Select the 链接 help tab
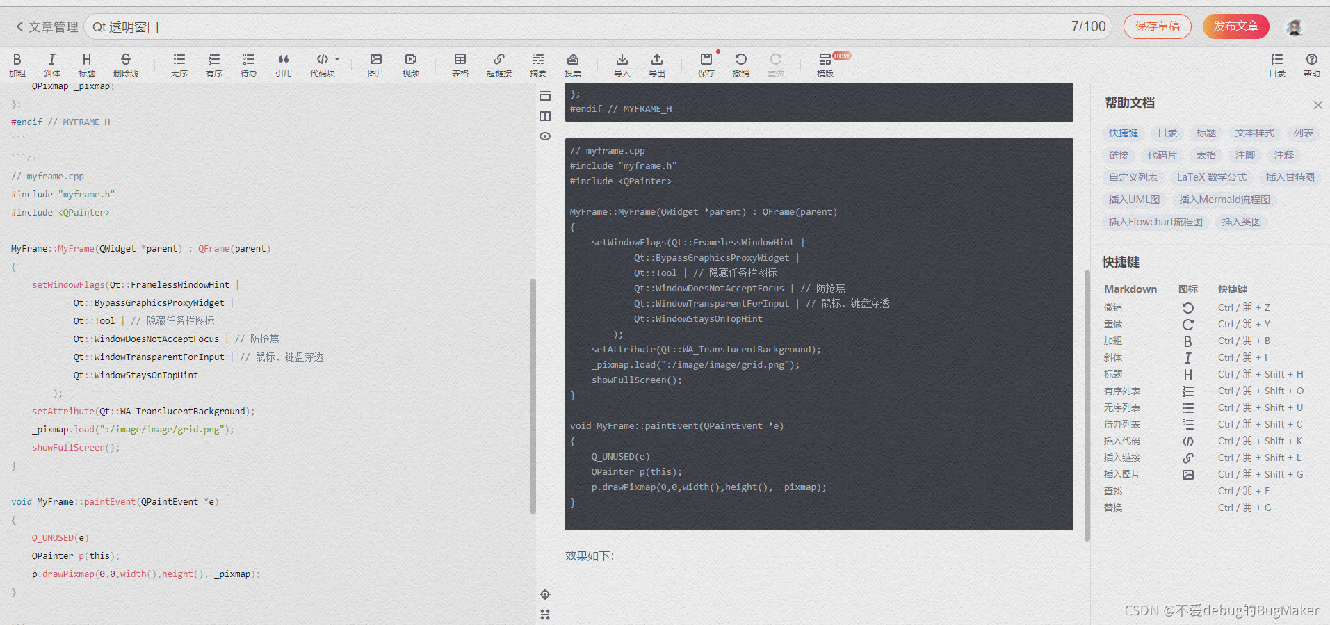 coord(1119,155)
